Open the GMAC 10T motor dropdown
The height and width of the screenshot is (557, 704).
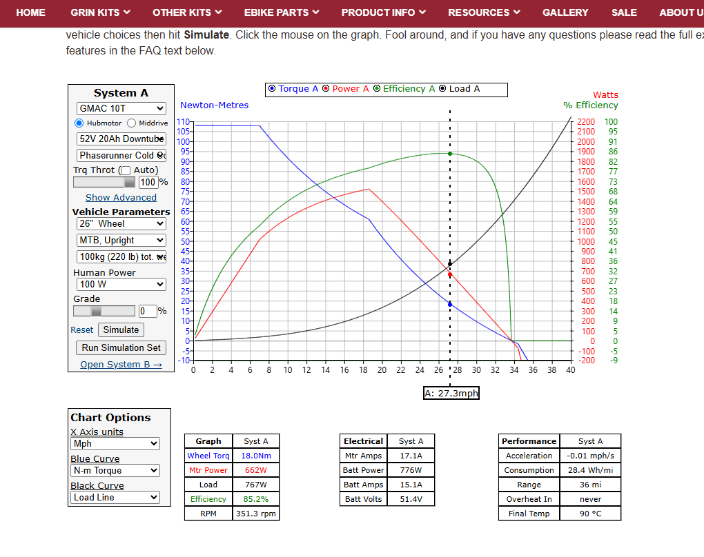pos(121,108)
